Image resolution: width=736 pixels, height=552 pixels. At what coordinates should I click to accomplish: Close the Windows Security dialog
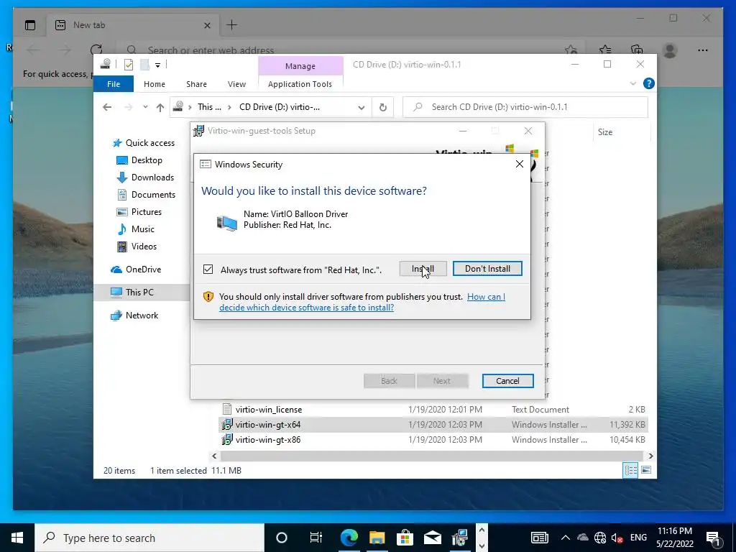click(519, 164)
